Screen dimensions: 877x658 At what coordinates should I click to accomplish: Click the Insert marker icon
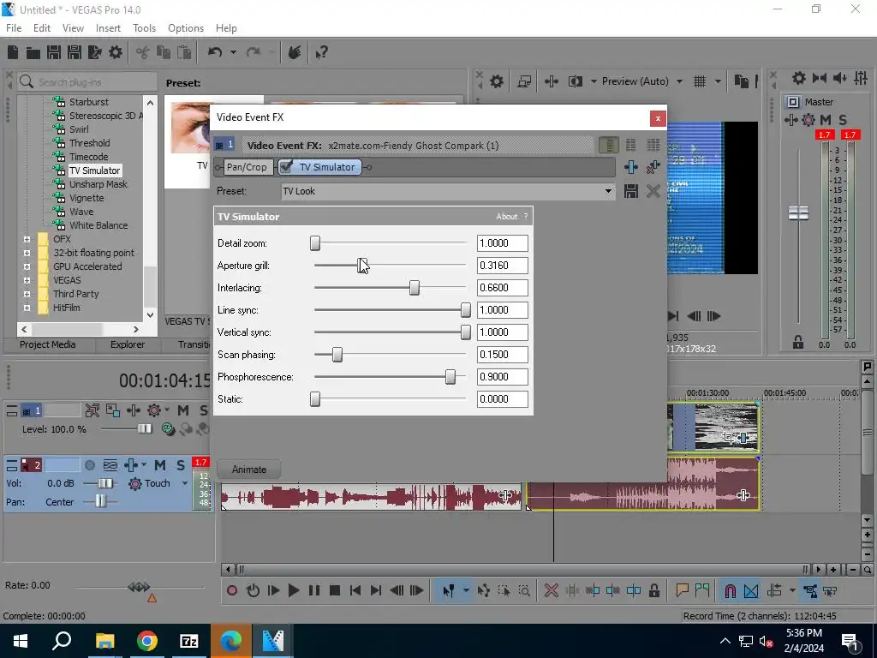click(x=682, y=590)
